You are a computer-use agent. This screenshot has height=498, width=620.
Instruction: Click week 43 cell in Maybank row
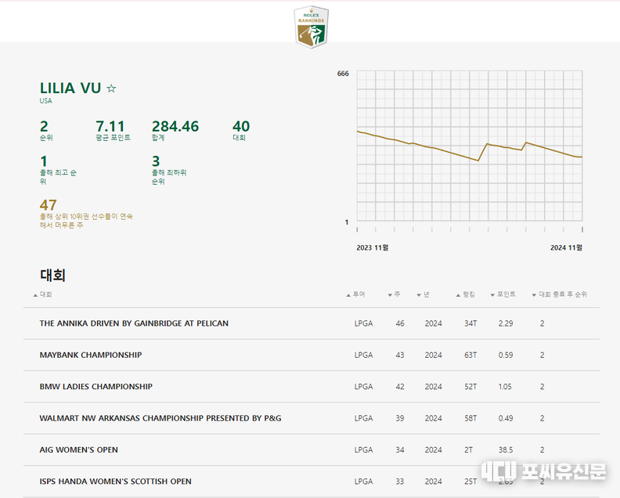tap(400, 355)
